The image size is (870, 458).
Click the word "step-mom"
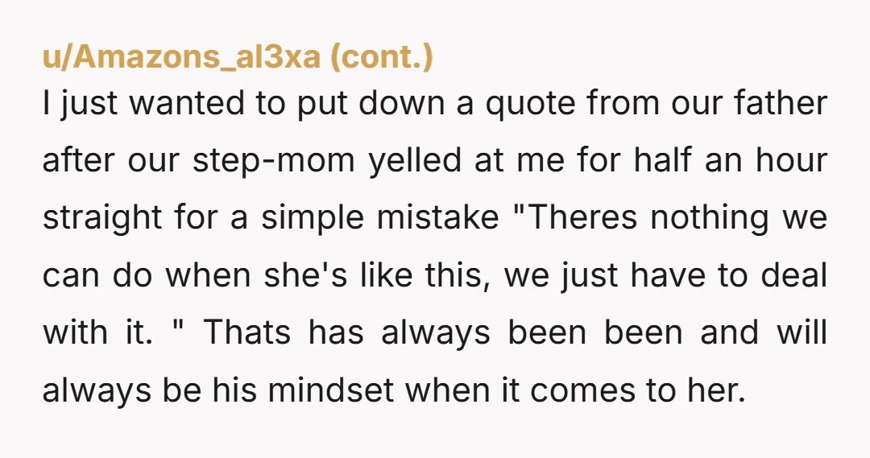point(274,161)
